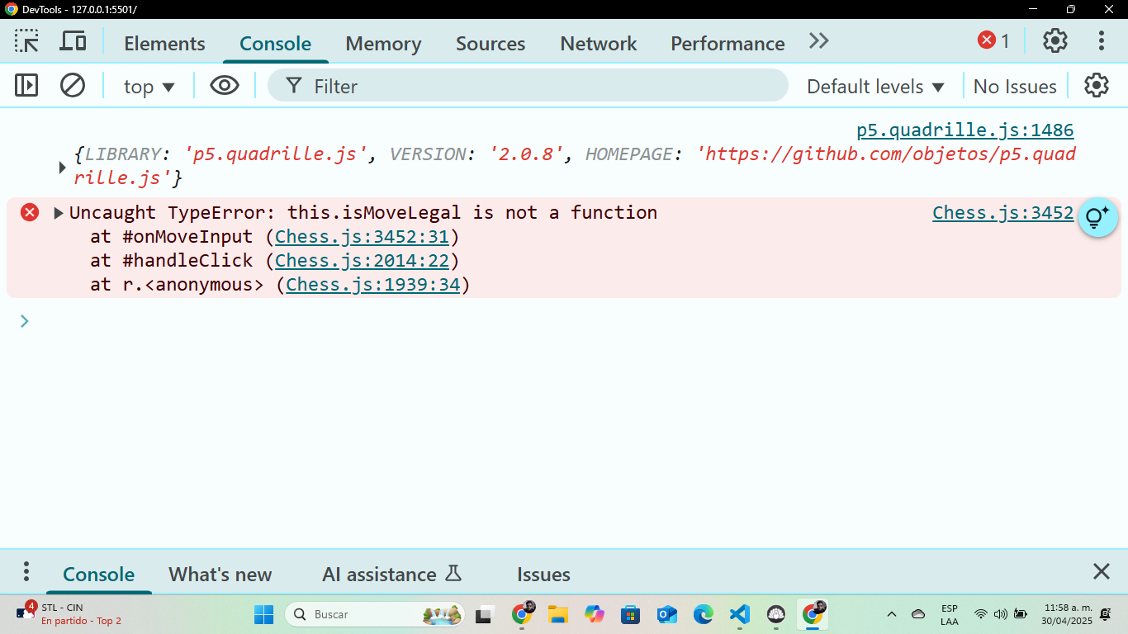Click the taskbar Buscar search box
The height and width of the screenshot is (634, 1128).
click(x=374, y=614)
